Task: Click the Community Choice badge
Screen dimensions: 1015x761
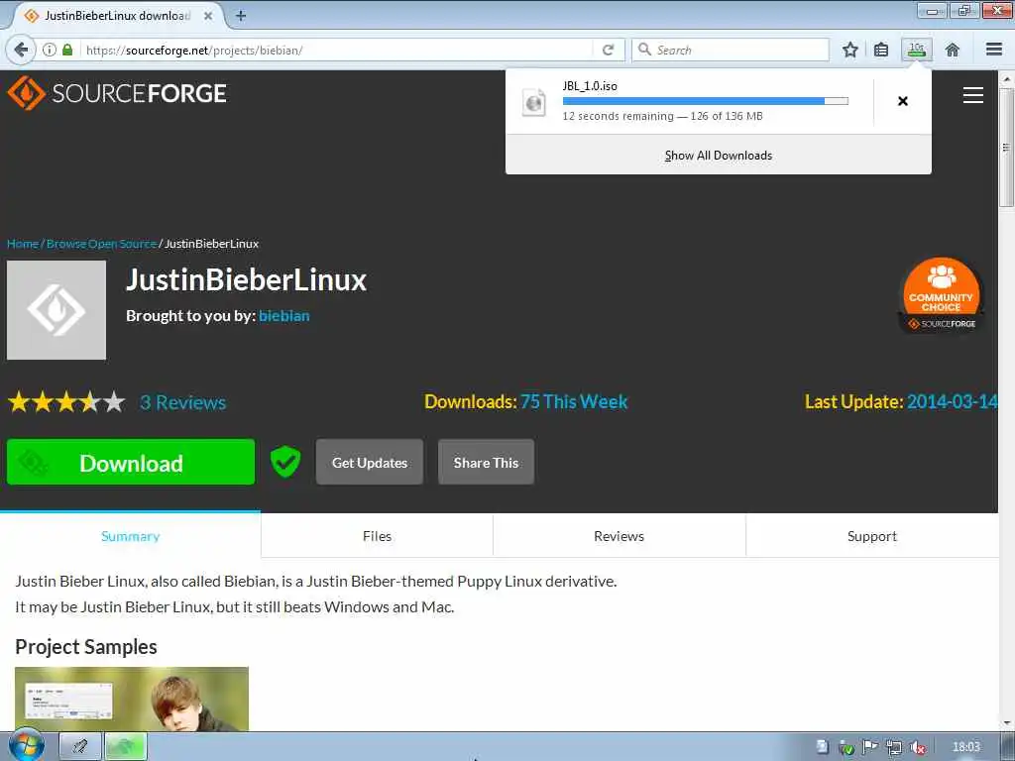Action: (942, 295)
